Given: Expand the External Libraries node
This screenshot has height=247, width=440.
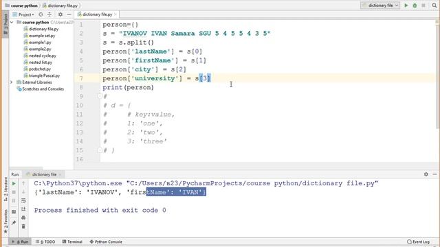Looking at the screenshot, I should click(x=11, y=82).
